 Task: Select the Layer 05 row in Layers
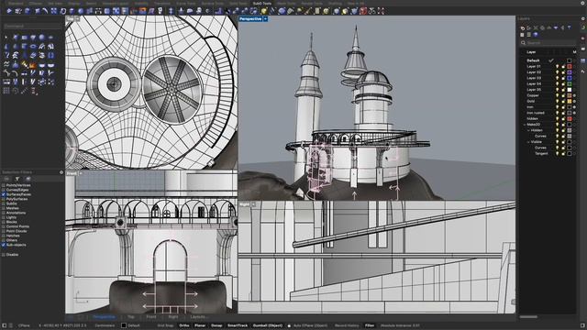[548, 90]
